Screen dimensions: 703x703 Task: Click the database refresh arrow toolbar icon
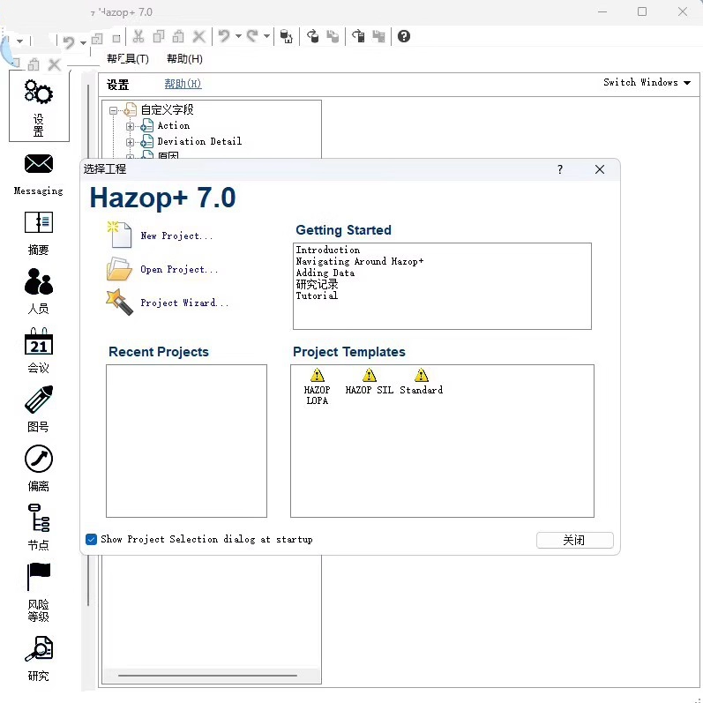(x=312, y=36)
